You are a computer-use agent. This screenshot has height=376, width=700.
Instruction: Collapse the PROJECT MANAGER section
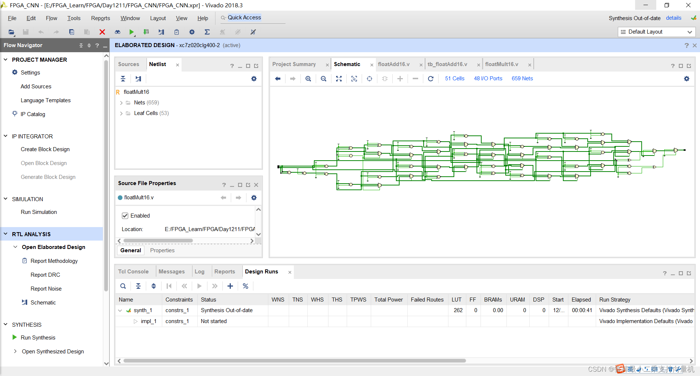click(x=5, y=60)
